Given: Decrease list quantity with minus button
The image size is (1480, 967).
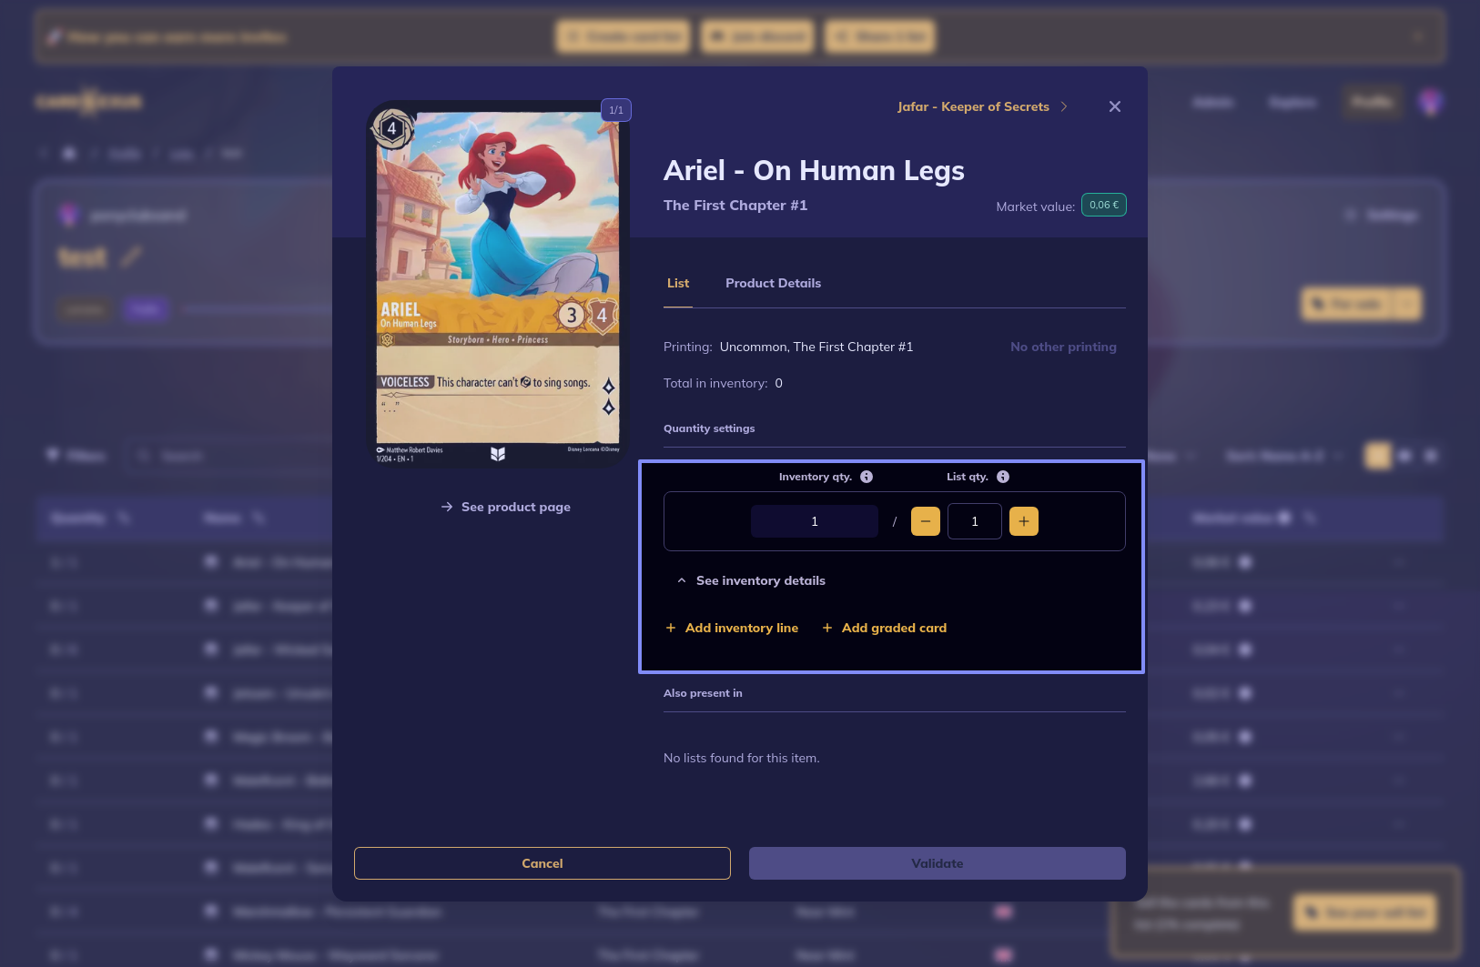Looking at the screenshot, I should [925, 521].
